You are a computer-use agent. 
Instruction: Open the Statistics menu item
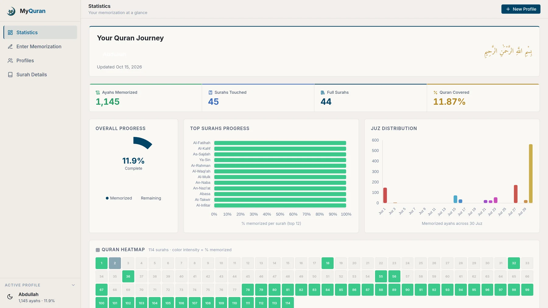[40, 33]
